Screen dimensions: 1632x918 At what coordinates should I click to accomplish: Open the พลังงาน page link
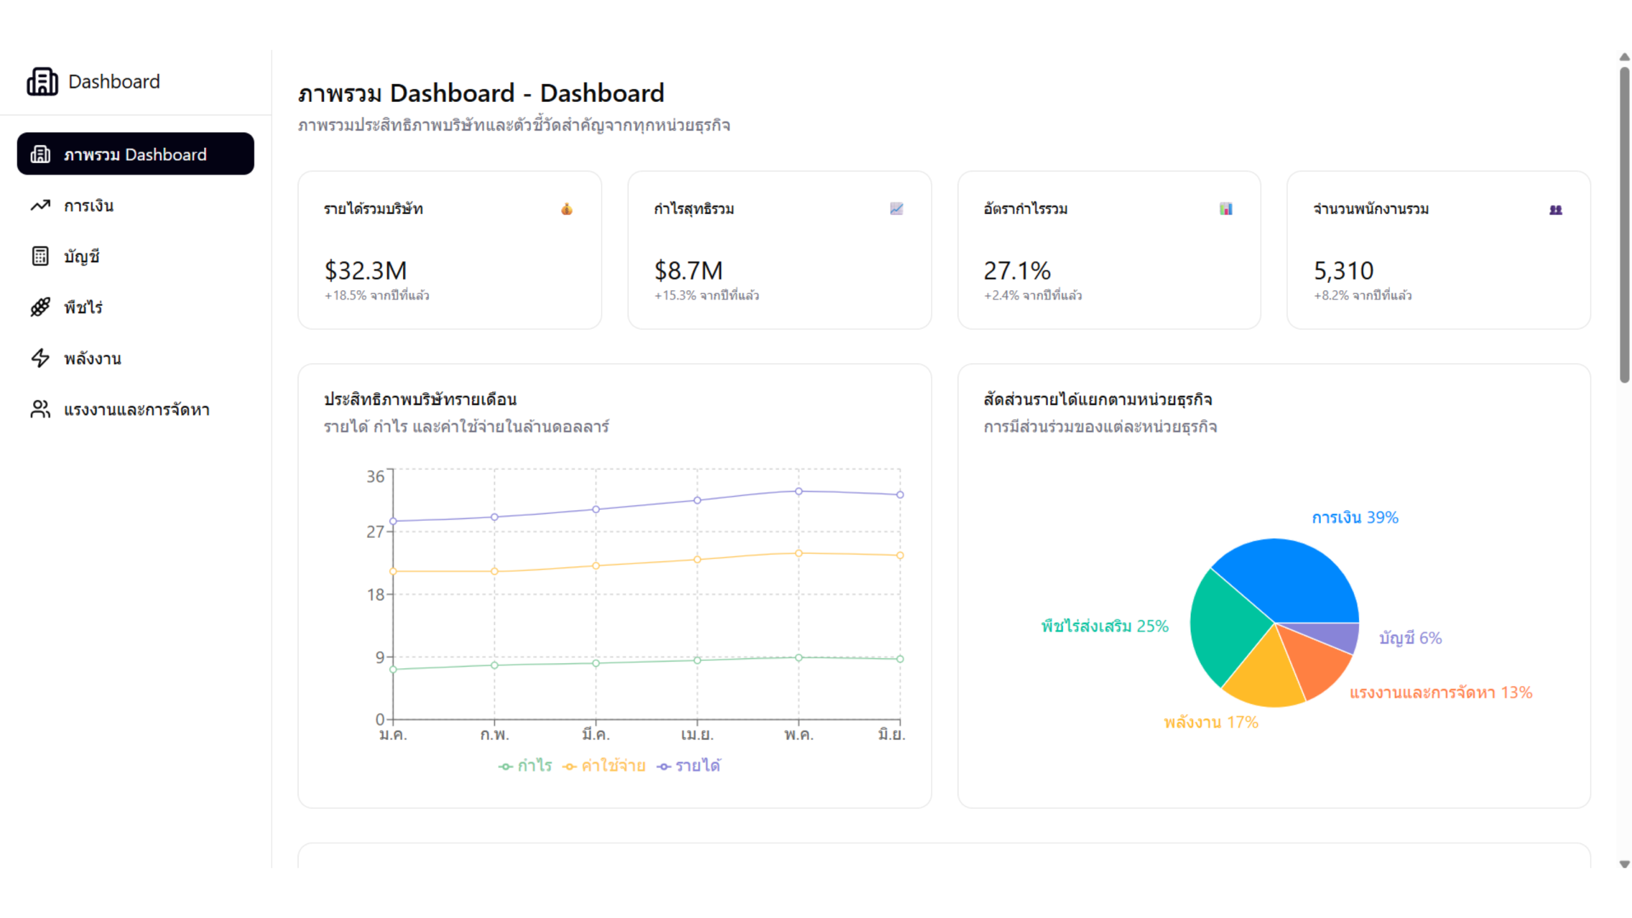coord(92,359)
